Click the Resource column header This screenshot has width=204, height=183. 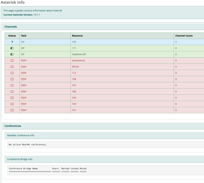point(77,36)
